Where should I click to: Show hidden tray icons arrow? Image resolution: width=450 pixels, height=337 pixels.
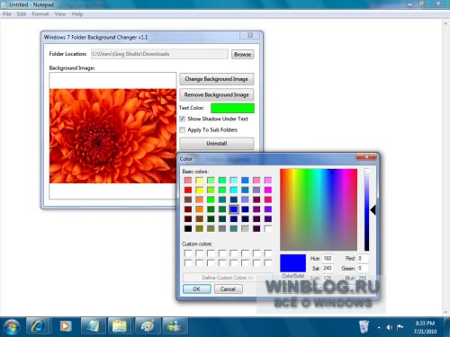pyautogui.click(x=379, y=328)
